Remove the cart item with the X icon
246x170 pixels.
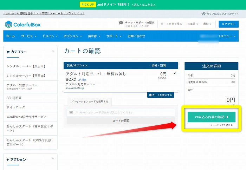(x=175, y=73)
